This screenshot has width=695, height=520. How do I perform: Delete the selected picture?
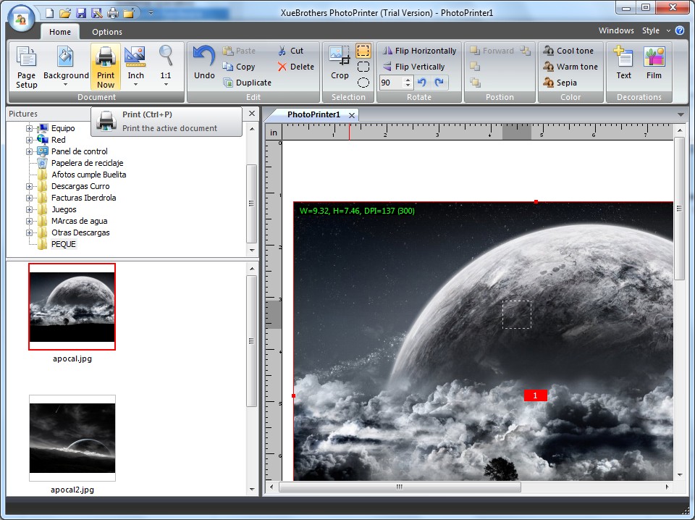tap(295, 67)
